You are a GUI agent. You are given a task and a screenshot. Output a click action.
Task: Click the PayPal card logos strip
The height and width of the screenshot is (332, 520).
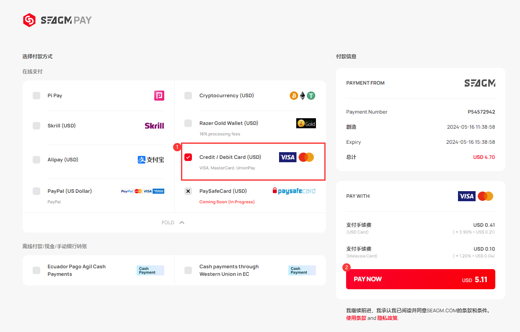(142, 191)
